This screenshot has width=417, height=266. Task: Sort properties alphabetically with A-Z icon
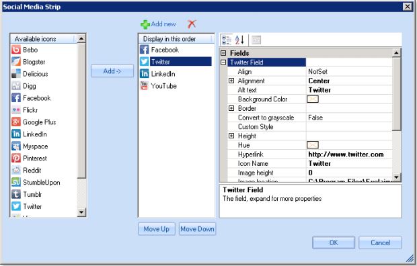coord(239,40)
